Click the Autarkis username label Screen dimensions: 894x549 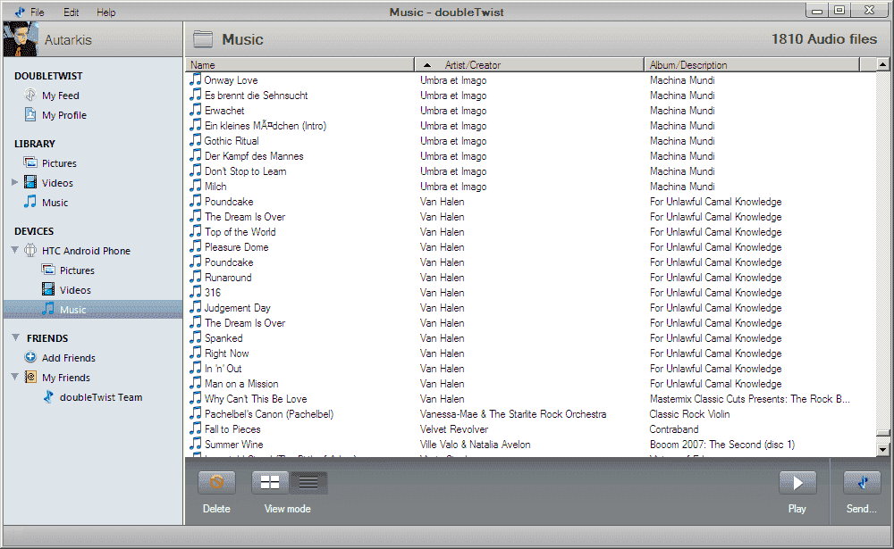point(68,40)
